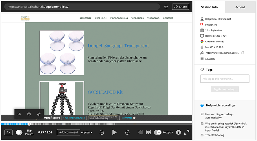This screenshot has height=141, width=257.
Task: Skip forward 10 seconds
Action: pos(127,132)
